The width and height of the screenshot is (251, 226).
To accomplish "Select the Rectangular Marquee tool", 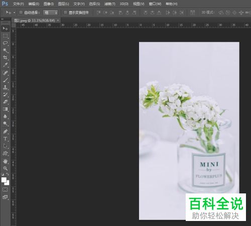I will click(5, 36).
